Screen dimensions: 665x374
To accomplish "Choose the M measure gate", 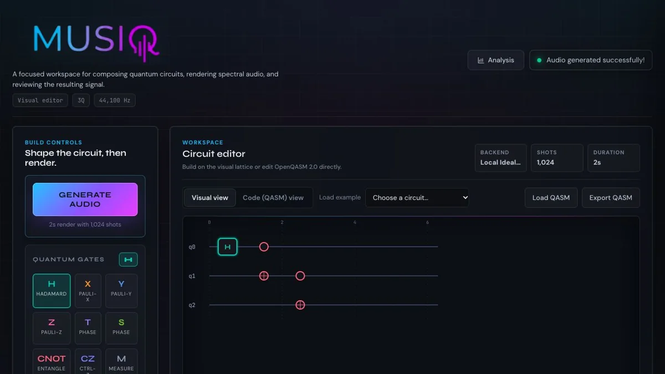I will coord(121,362).
